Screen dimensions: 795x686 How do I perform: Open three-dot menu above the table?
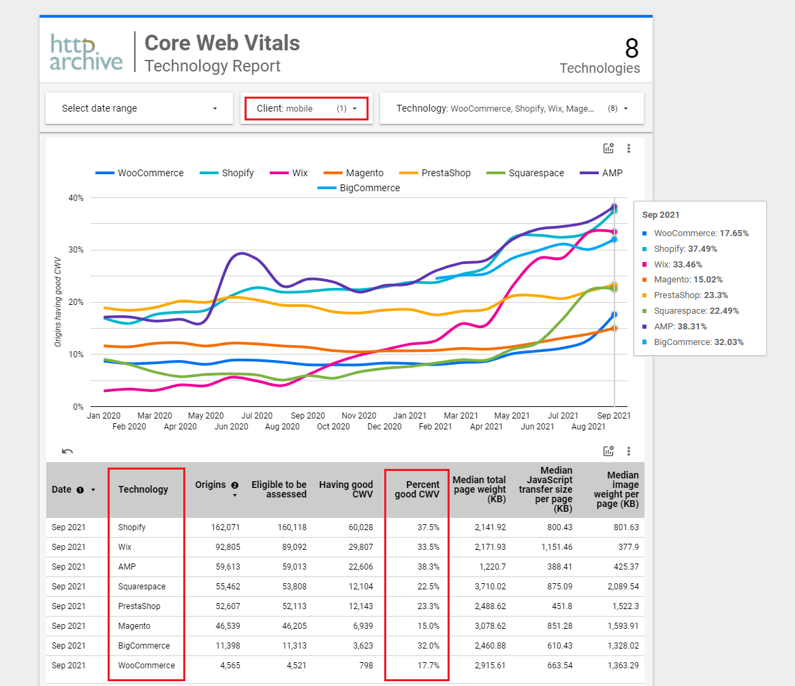[629, 451]
